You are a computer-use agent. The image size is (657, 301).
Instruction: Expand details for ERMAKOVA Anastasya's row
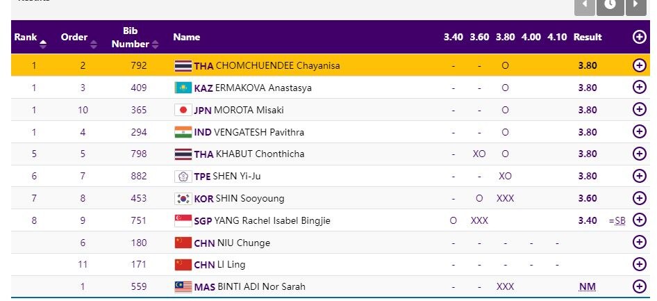[640, 88]
